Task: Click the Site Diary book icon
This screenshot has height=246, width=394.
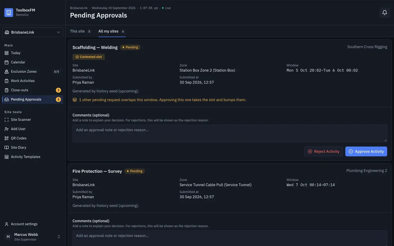Action: (x=6, y=147)
